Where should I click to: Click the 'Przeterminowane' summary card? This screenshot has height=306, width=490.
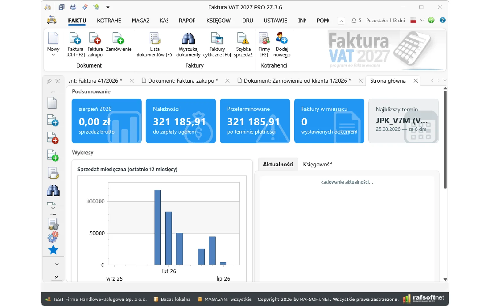tap(255, 121)
